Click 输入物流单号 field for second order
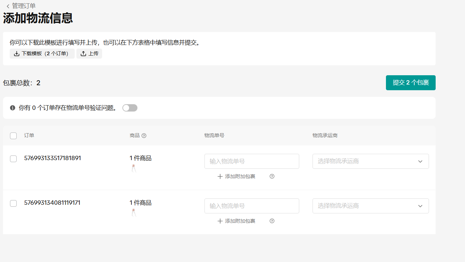 tap(252, 206)
